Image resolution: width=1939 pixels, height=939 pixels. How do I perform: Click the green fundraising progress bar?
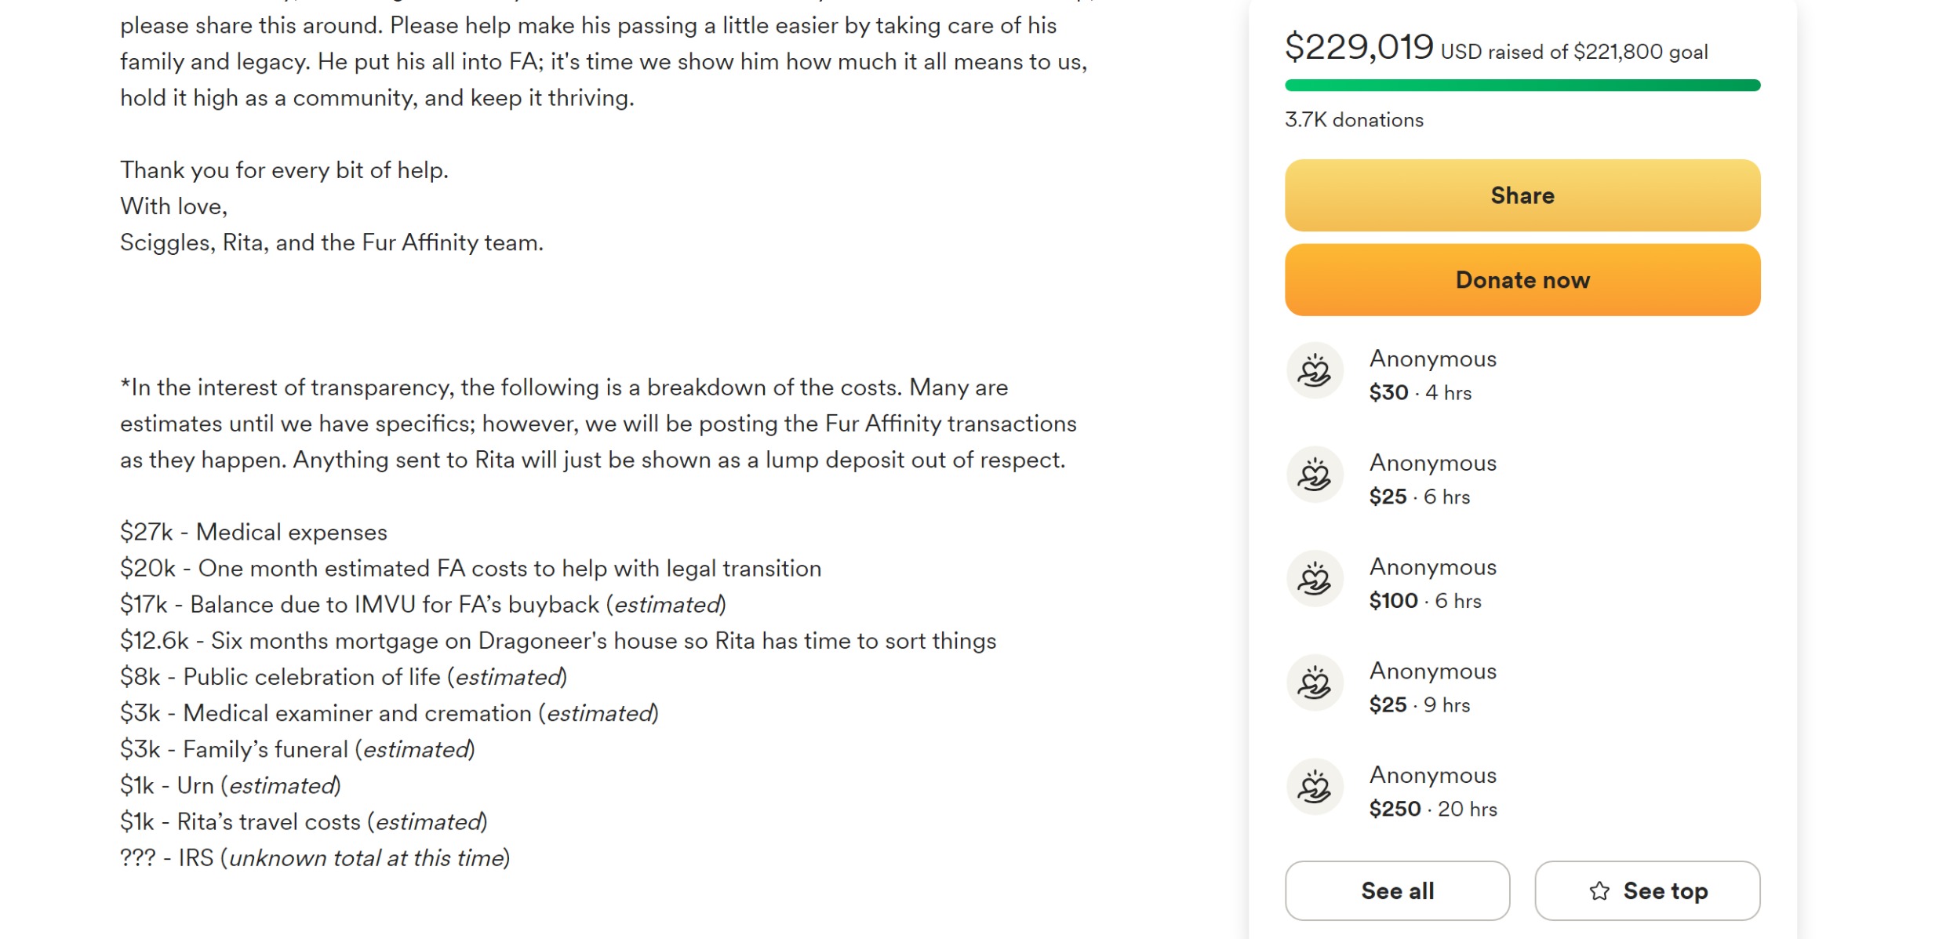(1522, 85)
